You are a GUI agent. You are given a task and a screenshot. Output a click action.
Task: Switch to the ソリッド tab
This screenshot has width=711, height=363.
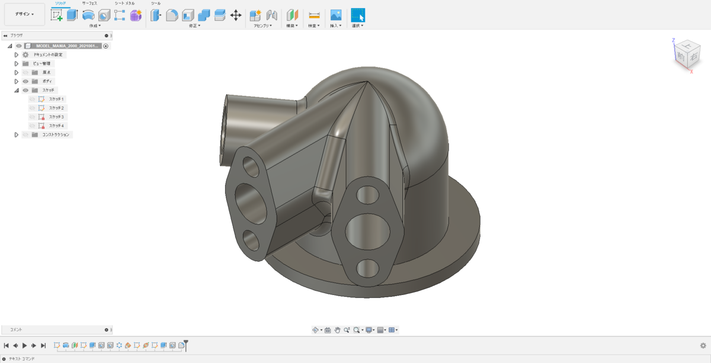pyautogui.click(x=60, y=4)
